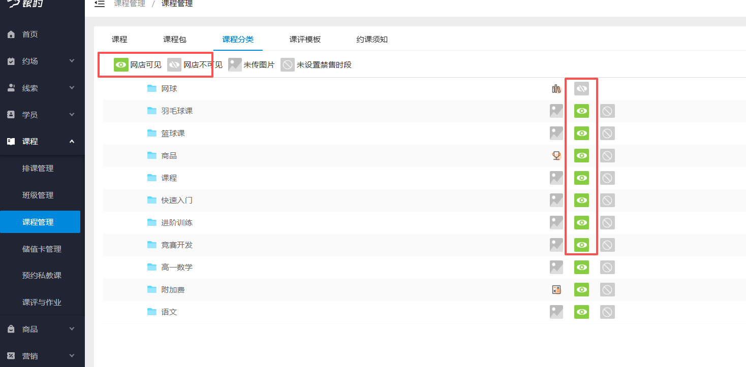The width and height of the screenshot is (746, 367).
Task: Click the sidebar collapse arrow at top left
Action: click(x=100, y=4)
